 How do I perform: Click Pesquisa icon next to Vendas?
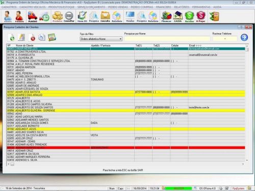tap(142, 16)
